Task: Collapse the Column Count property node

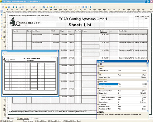Action: 98,93
